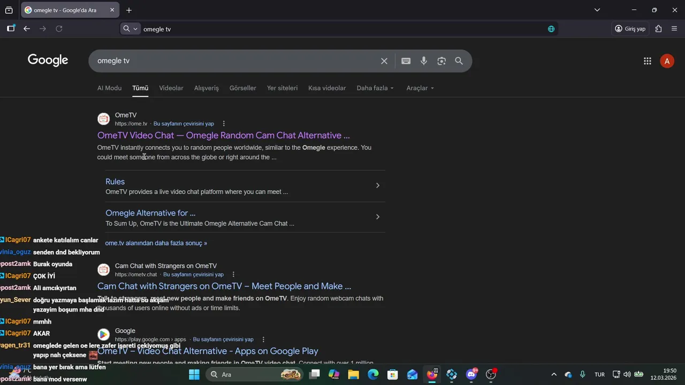The image size is (685, 385).
Task: Switch to Görseller tab
Action: point(243,88)
